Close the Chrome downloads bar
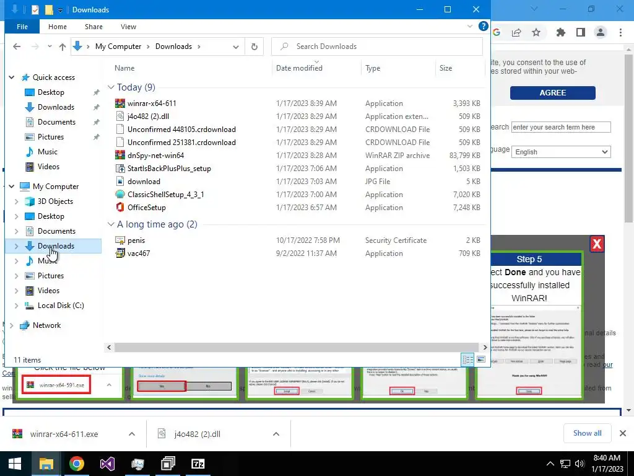Image resolution: width=634 pixels, height=476 pixels. point(623,433)
